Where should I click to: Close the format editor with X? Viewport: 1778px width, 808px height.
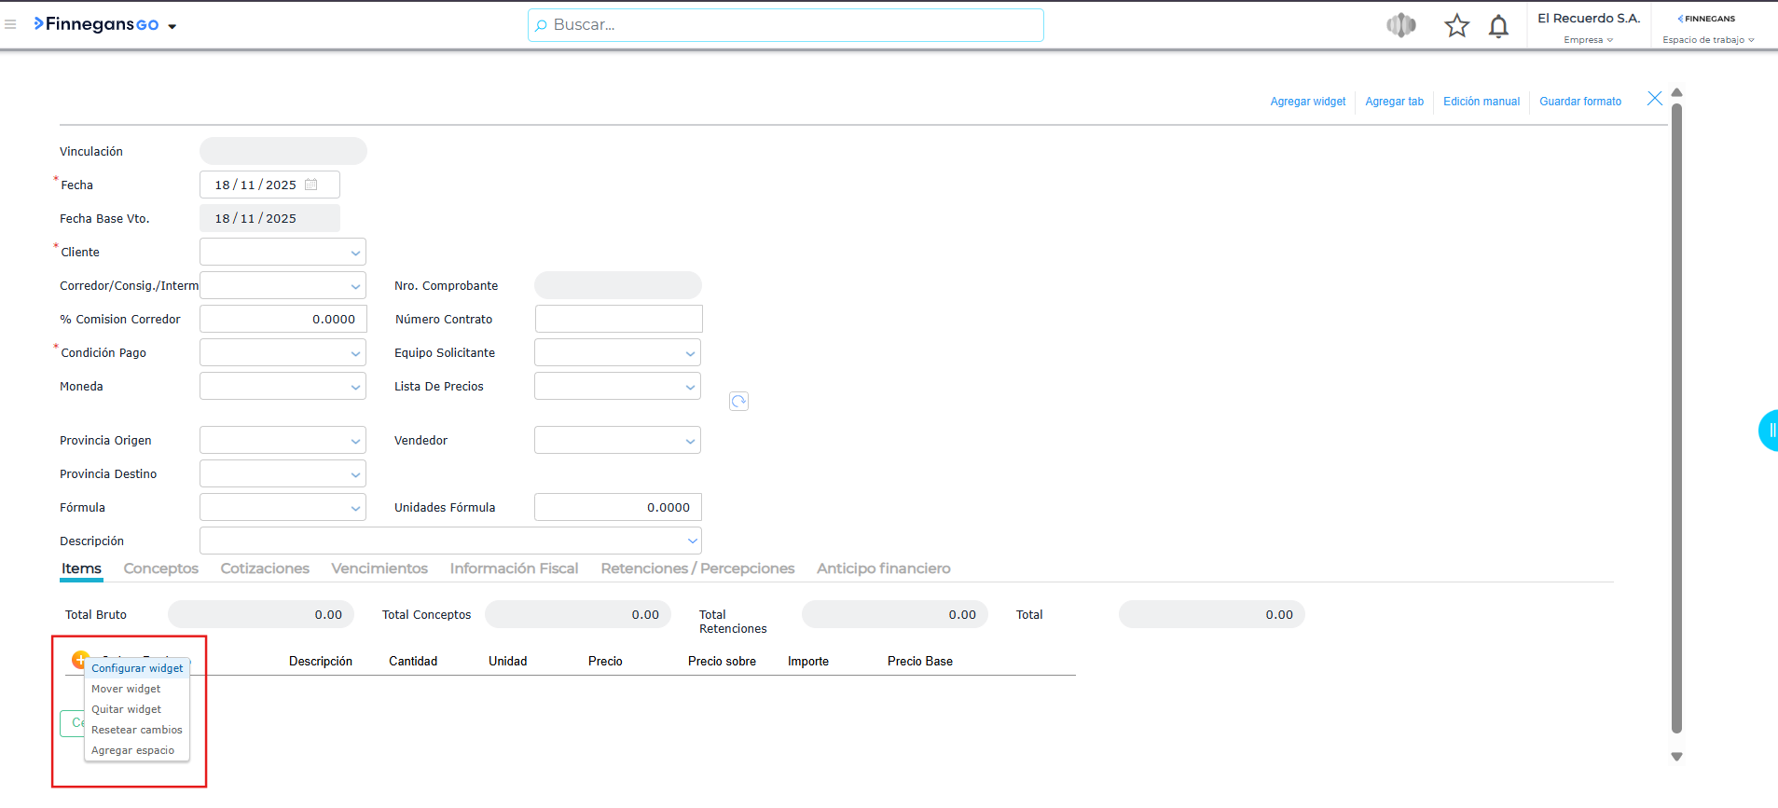point(1654,99)
